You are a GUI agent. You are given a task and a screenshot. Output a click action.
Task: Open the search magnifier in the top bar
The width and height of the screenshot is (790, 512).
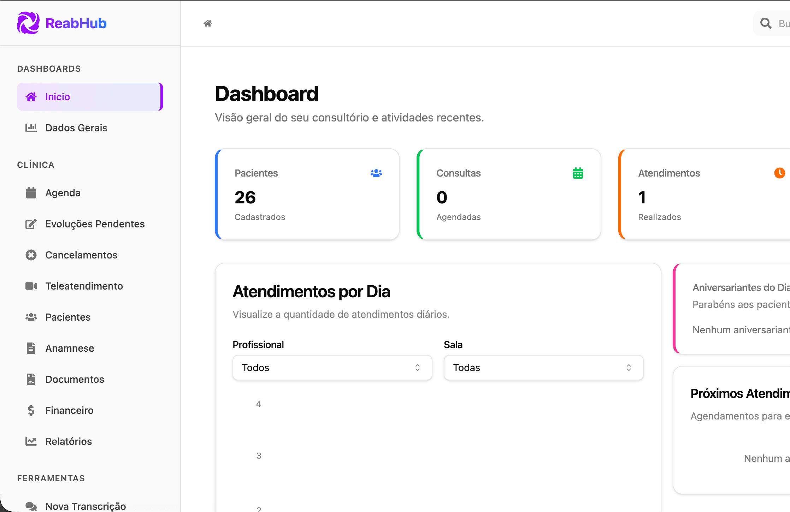point(766,23)
